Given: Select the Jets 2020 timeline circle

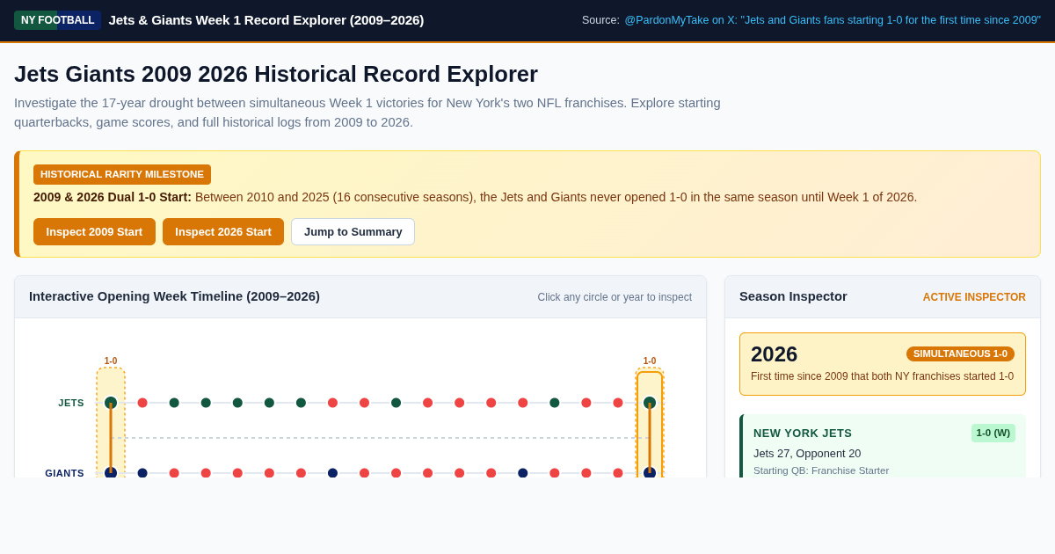Looking at the screenshot, I should 459,403.
